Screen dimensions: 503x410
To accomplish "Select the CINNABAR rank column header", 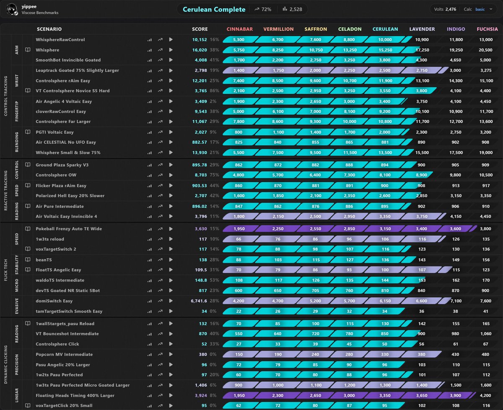I will point(240,29).
